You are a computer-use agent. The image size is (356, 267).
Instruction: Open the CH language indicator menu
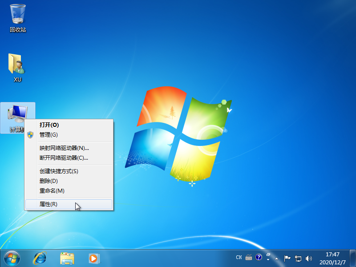click(239, 257)
